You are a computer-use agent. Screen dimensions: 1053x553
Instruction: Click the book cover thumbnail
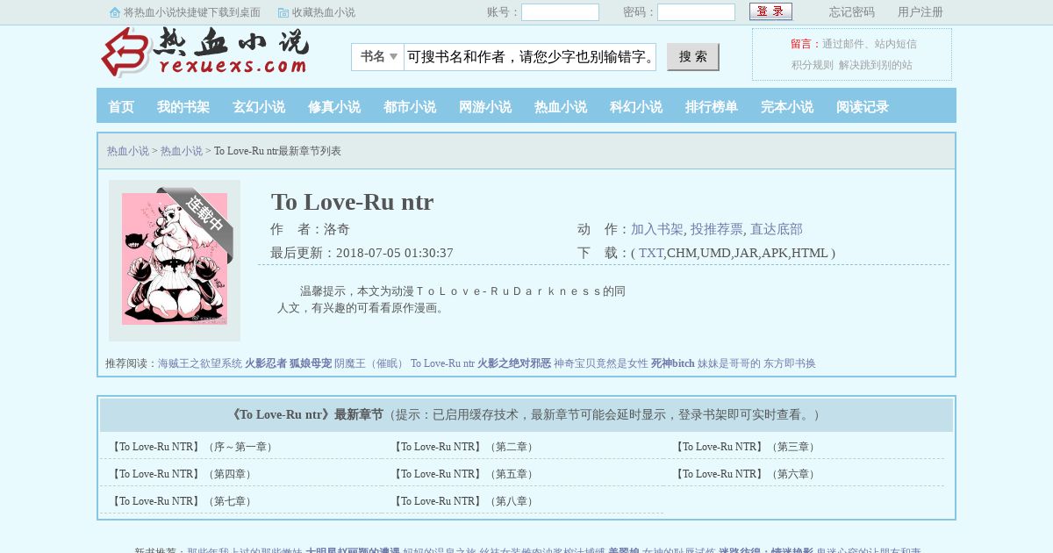click(x=175, y=259)
